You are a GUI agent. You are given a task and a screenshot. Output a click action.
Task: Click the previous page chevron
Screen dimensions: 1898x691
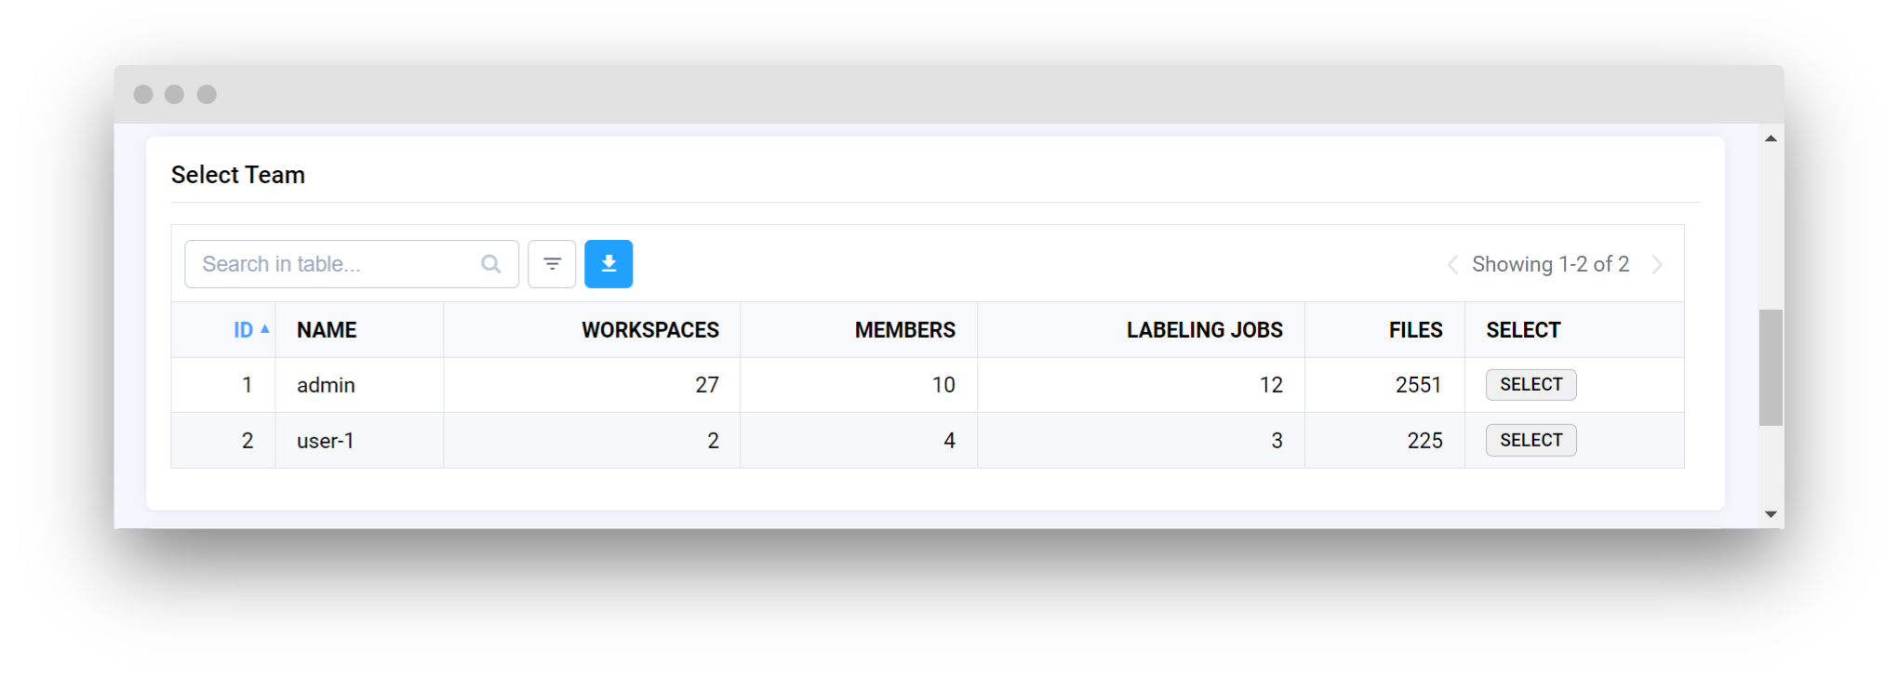pos(1452,264)
